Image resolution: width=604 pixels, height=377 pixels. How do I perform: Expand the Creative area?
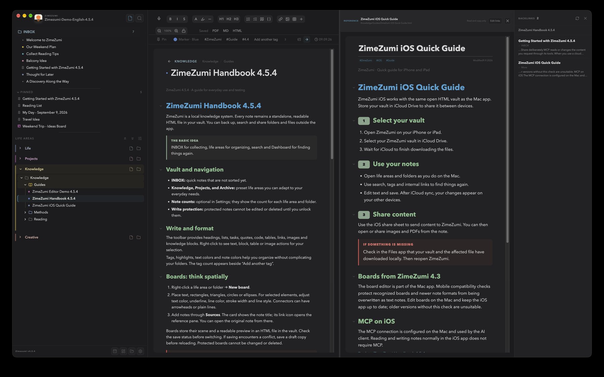tap(20, 237)
